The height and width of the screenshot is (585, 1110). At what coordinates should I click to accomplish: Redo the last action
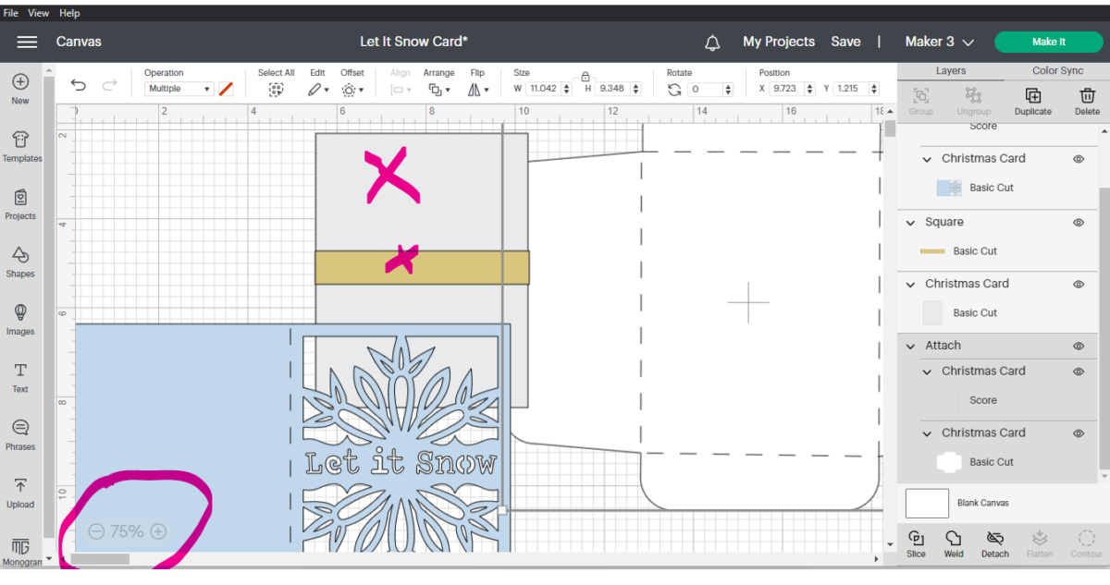[x=109, y=86]
